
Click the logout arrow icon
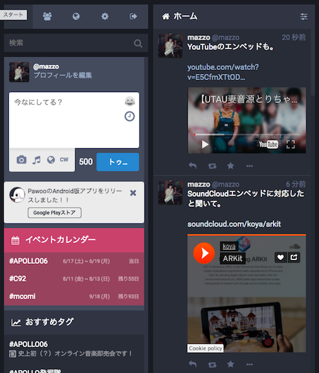pyautogui.click(x=133, y=16)
